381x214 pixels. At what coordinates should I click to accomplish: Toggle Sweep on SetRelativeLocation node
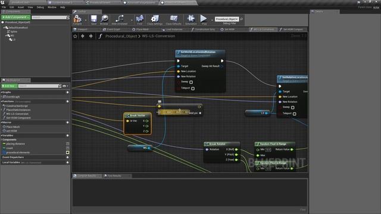(292, 108)
